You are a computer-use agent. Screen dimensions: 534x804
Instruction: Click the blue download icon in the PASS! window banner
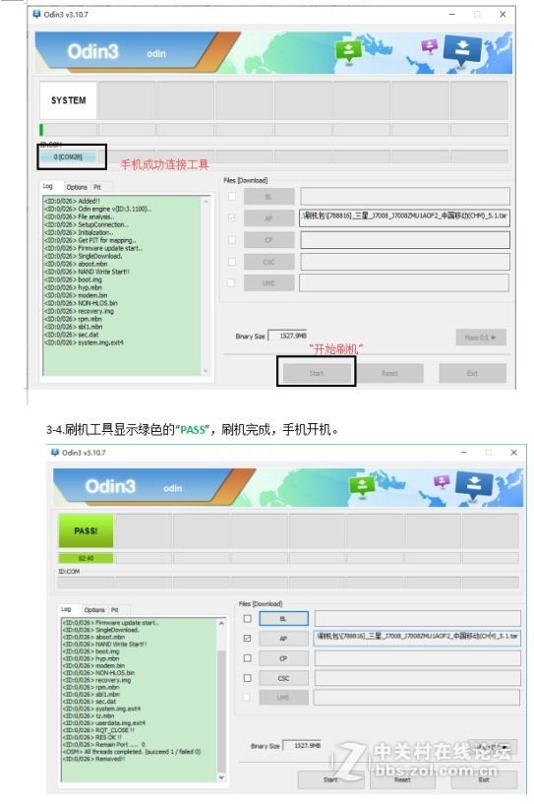point(474,485)
